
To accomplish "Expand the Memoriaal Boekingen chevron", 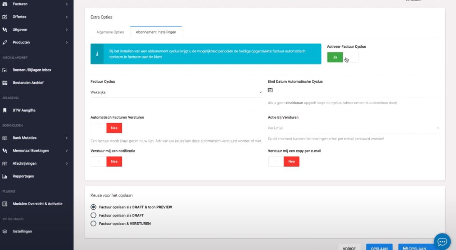I will point(67,151).
